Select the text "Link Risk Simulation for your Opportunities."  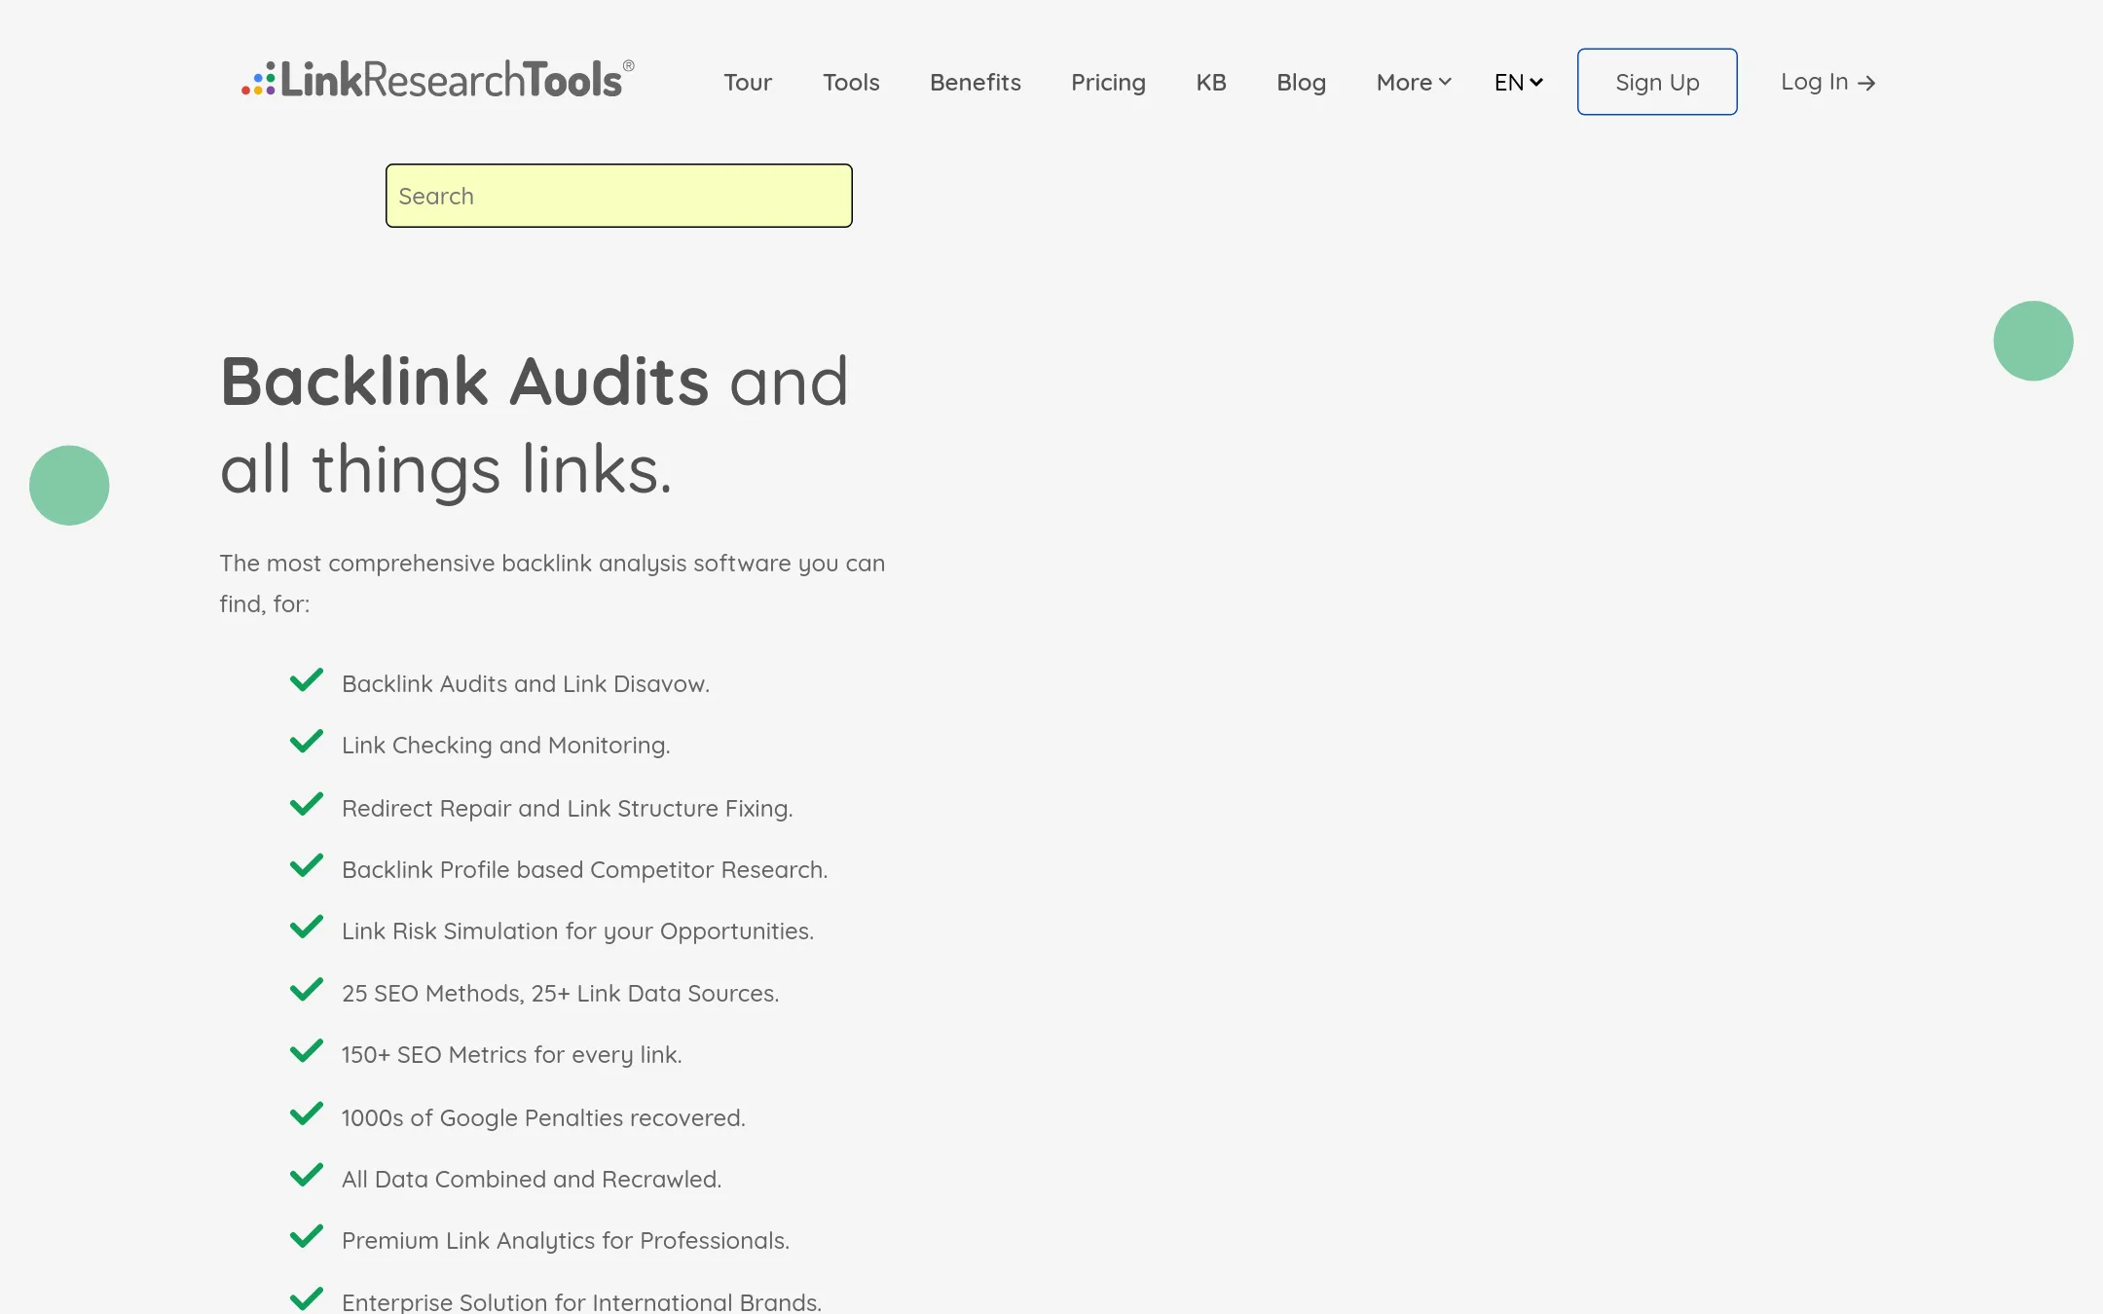[x=577, y=931]
